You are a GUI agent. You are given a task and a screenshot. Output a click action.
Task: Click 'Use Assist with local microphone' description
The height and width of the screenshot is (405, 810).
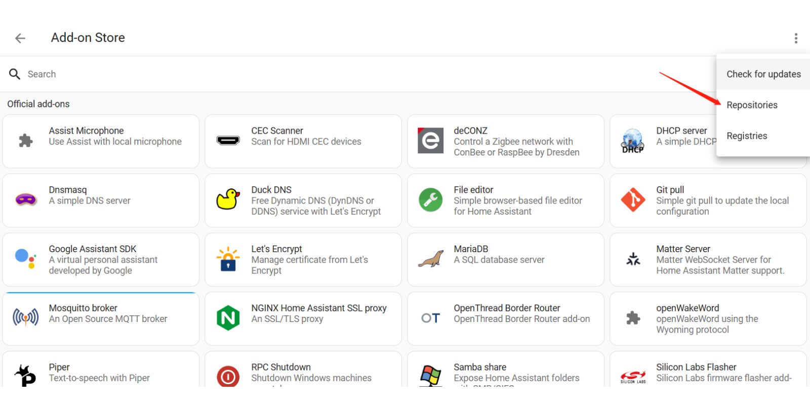coord(115,142)
